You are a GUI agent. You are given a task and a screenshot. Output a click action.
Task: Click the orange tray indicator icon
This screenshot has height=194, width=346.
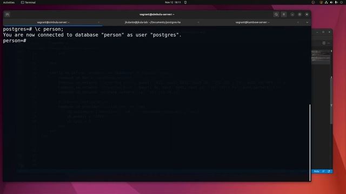[321, 2]
